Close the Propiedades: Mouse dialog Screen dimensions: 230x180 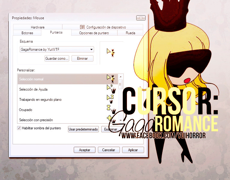[x=141, y=18]
